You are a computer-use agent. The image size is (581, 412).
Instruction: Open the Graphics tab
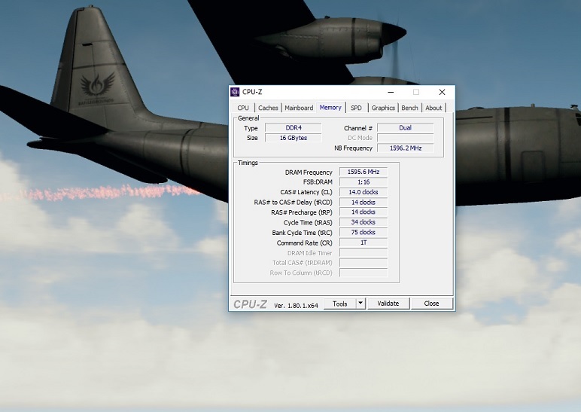(x=383, y=108)
